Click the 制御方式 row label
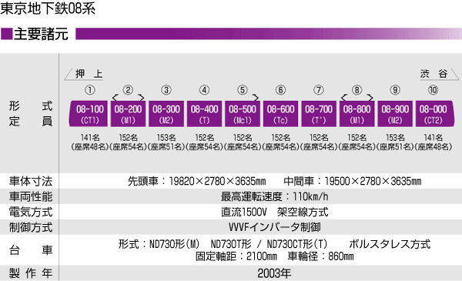 31,227
